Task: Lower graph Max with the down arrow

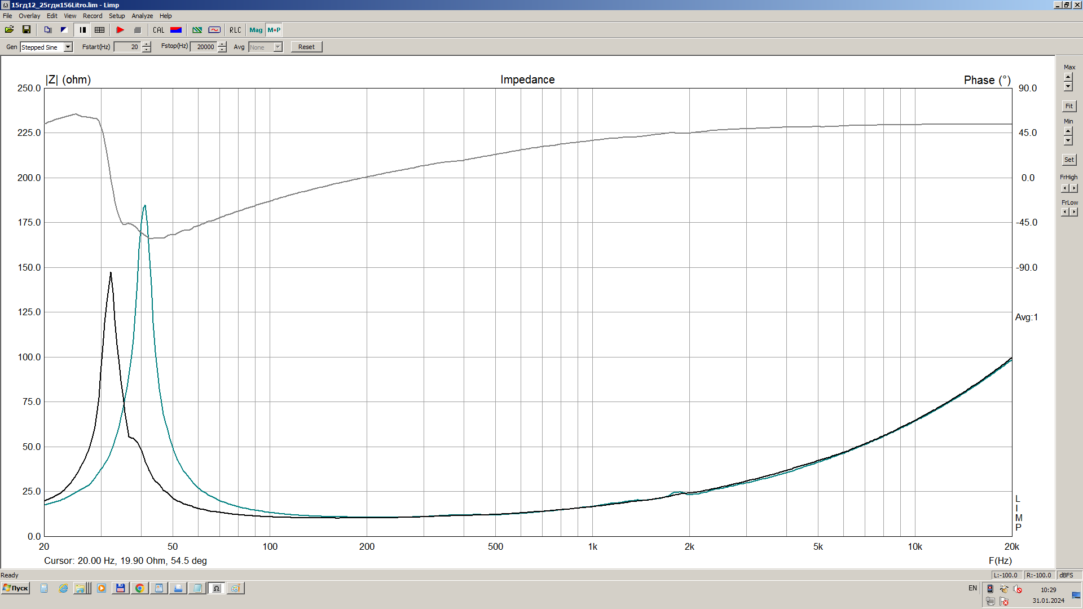Action: point(1068,86)
